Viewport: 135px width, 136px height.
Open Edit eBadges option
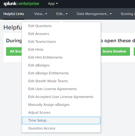point(61,65)
